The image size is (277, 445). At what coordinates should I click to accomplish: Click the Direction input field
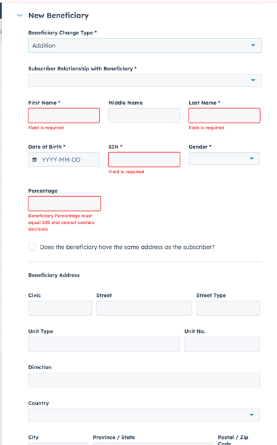tap(144, 380)
